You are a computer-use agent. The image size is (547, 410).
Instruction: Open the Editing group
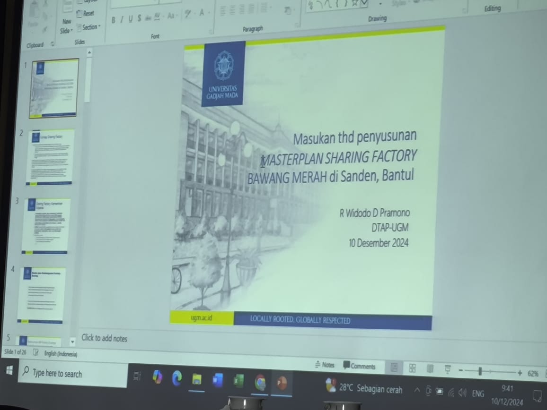[x=492, y=9]
